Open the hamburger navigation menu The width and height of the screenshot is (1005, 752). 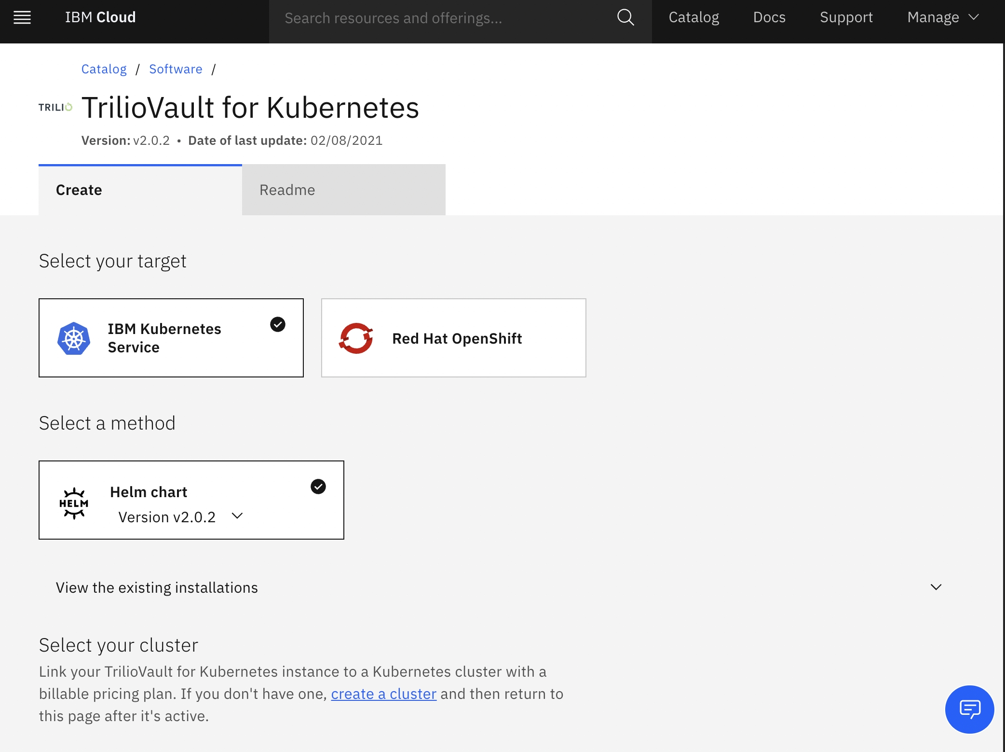click(22, 18)
